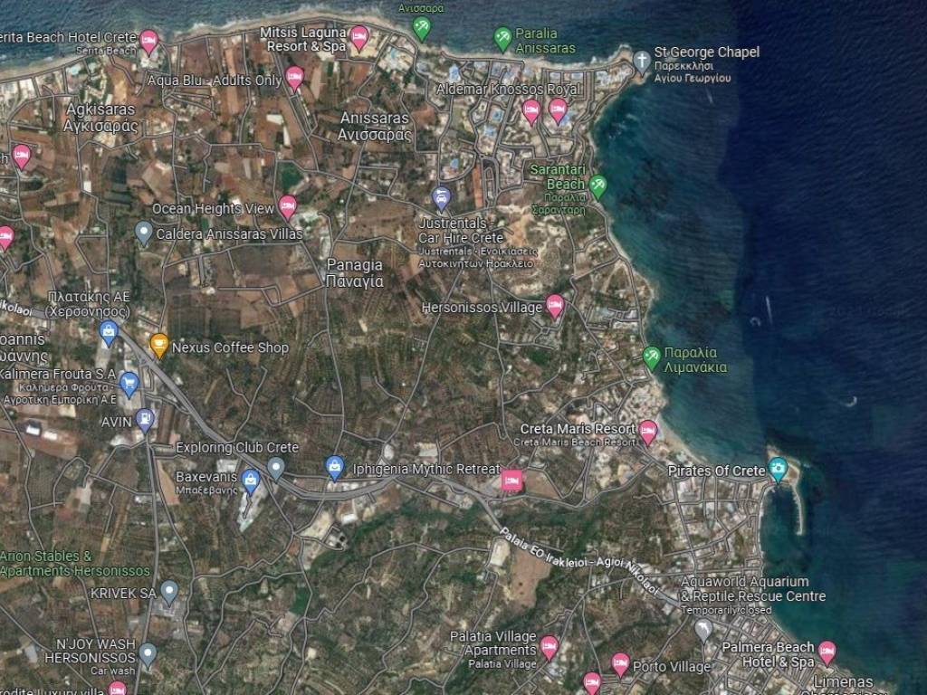Click the Palmera Beach Hotel & Spa pin
The width and height of the screenshot is (927, 695).
[827, 652]
